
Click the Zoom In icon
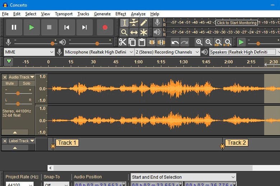click(x=199, y=42)
